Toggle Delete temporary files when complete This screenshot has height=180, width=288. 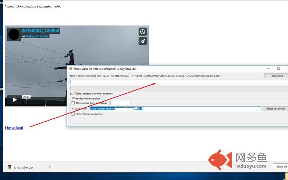(72, 94)
